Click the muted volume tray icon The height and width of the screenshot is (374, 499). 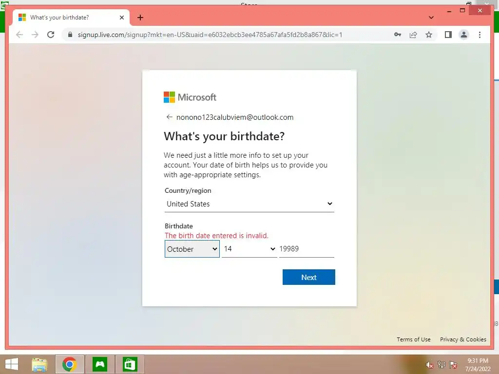pyautogui.click(x=429, y=365)
